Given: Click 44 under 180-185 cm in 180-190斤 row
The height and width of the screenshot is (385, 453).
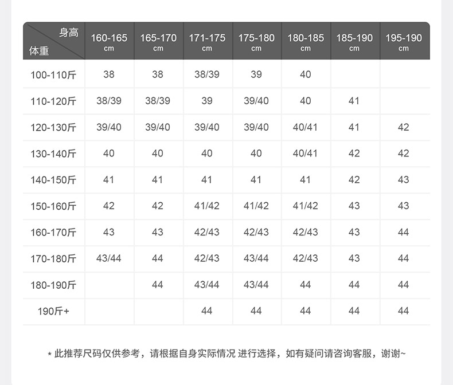Looking at the screenshot, I should coord(306,285).
